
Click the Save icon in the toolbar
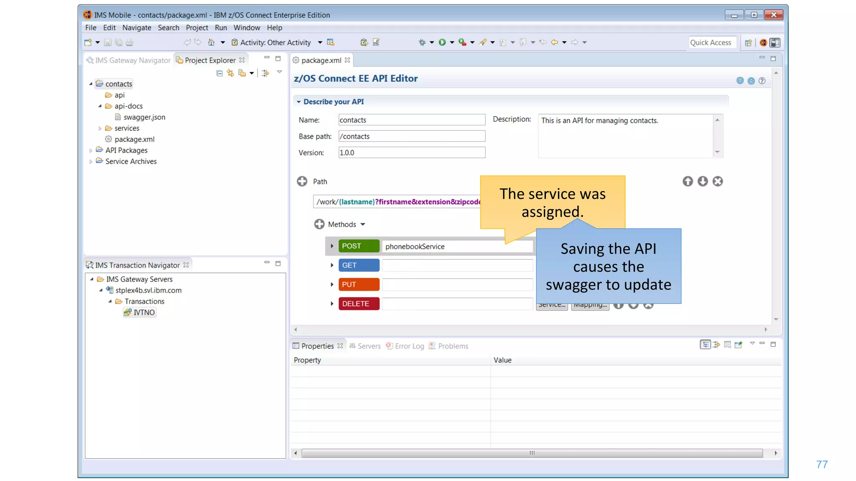(107, 42)
